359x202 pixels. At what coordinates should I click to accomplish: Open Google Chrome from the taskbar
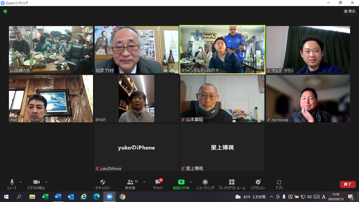pos(122,197)
